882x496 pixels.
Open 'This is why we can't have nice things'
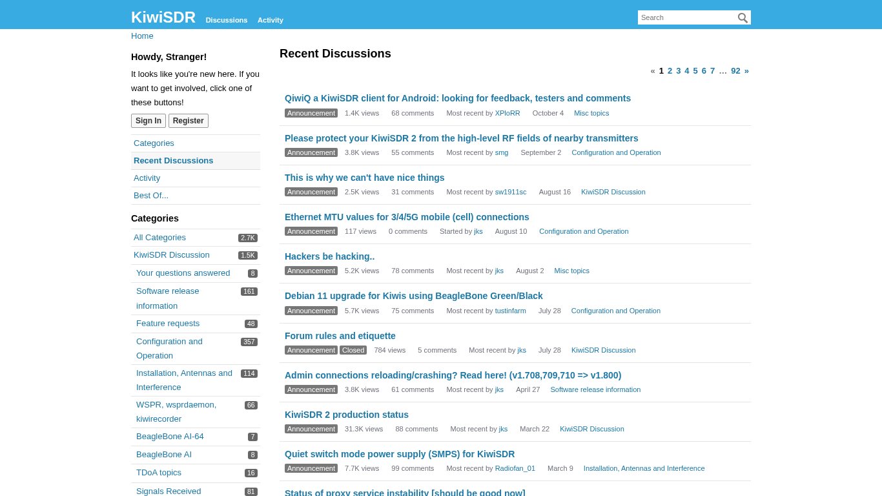365,178
